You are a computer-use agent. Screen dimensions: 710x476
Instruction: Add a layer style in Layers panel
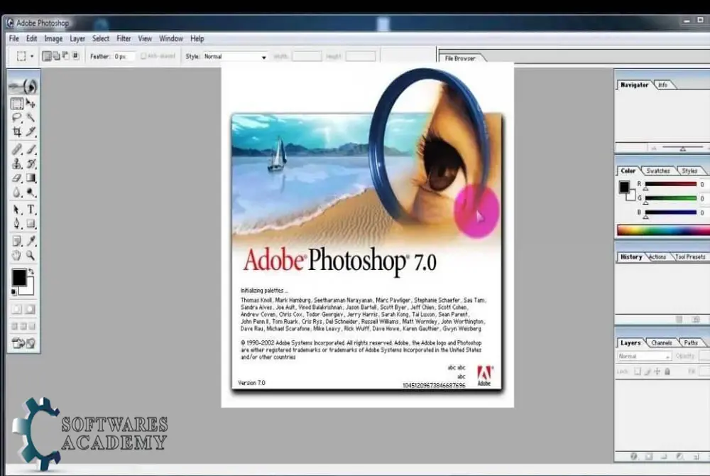pos(634,457)
